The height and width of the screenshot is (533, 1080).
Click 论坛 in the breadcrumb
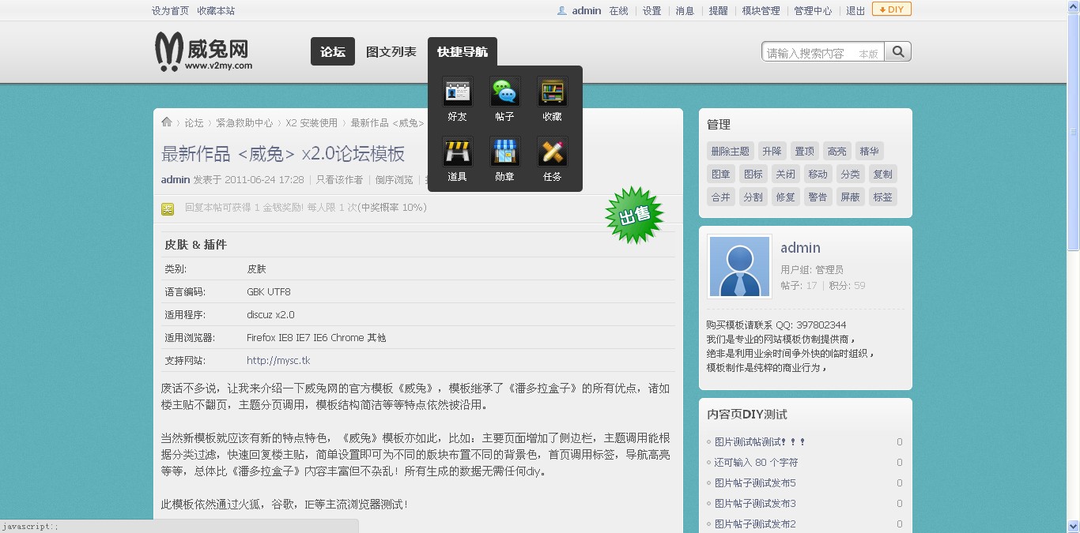(194, 123)
